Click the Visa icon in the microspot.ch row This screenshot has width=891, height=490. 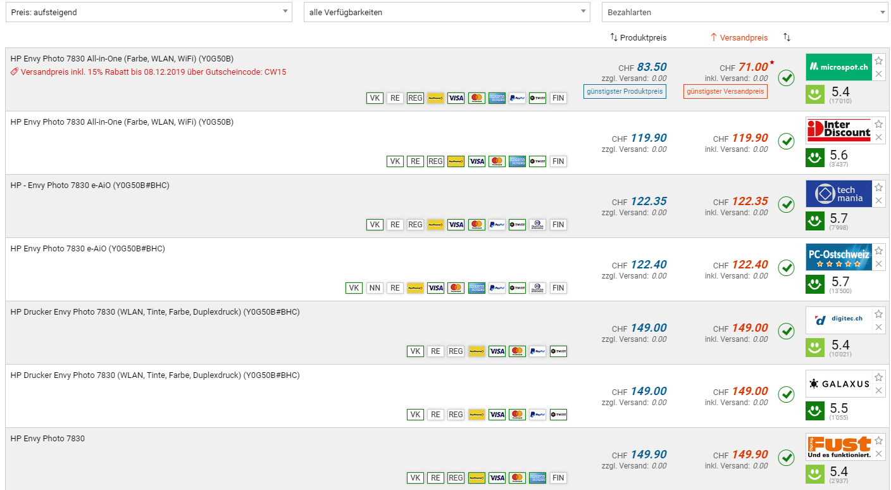pos(456,98)
